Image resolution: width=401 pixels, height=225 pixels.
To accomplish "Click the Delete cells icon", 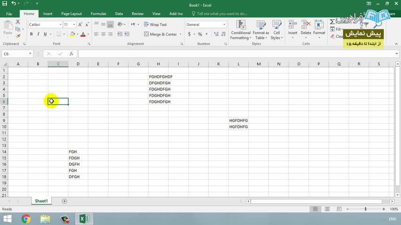I will pyautogui.click(x=306, y=25).
